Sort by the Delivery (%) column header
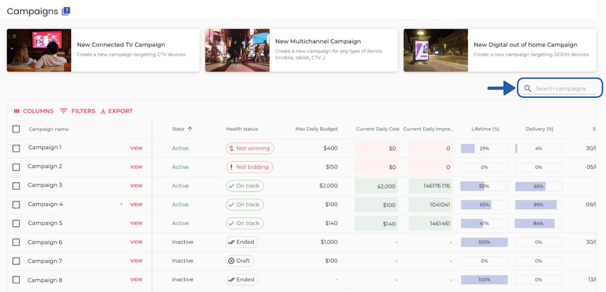The width and height of the screenshot is (606, 292). click(540, 129)
